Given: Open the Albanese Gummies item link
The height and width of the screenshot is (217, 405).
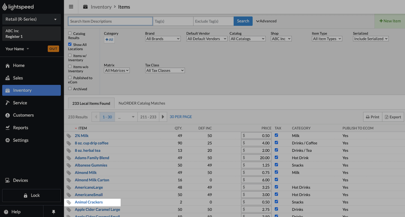Looking at the screenshot, I should 91,165.
